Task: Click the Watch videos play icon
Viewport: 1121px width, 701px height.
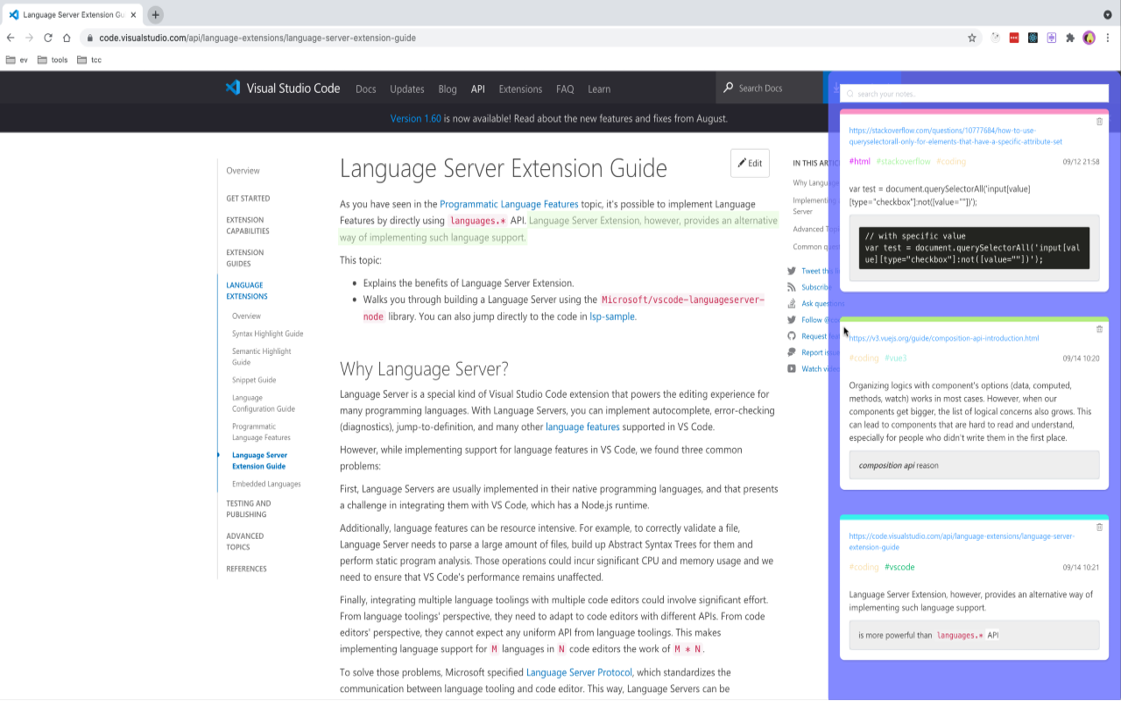Action: point(792,369)
